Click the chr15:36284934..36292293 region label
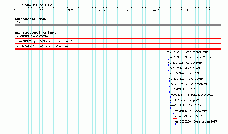 [34, 5]
